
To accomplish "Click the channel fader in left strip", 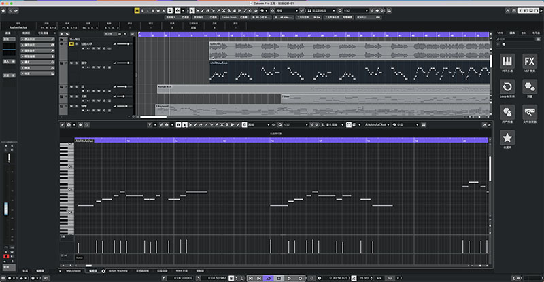I will [x=6, y=209].
